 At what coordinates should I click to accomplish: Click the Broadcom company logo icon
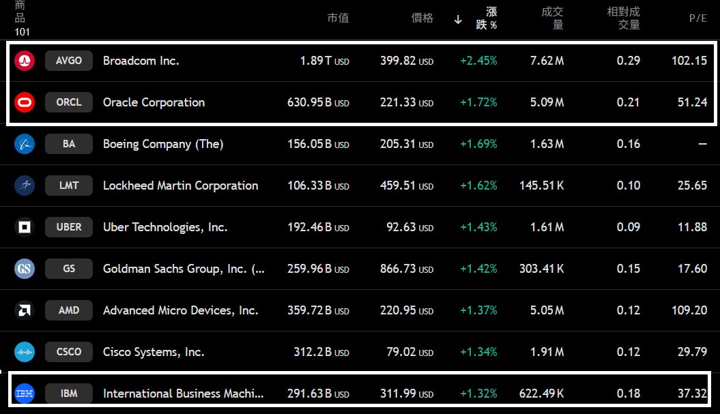tap(25, 61)
